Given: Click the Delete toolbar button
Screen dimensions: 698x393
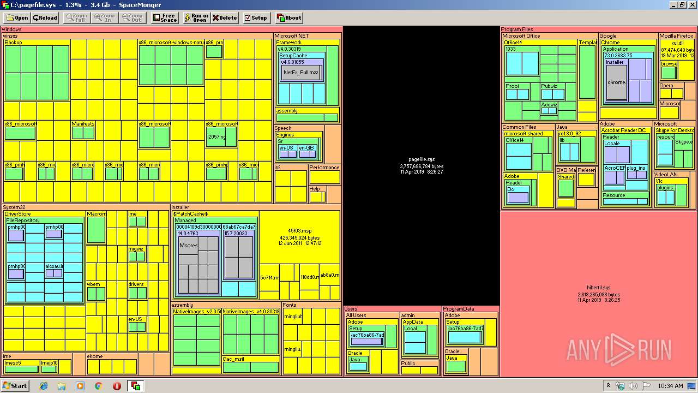Looking at the screenshot, I should tap(225, 17).
